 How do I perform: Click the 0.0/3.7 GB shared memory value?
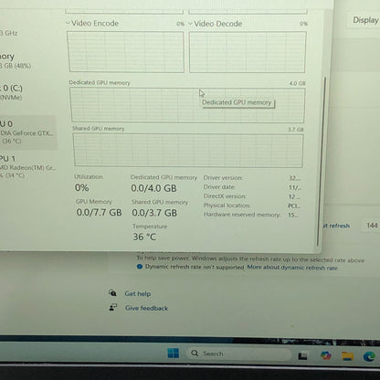tap(154, 213)
